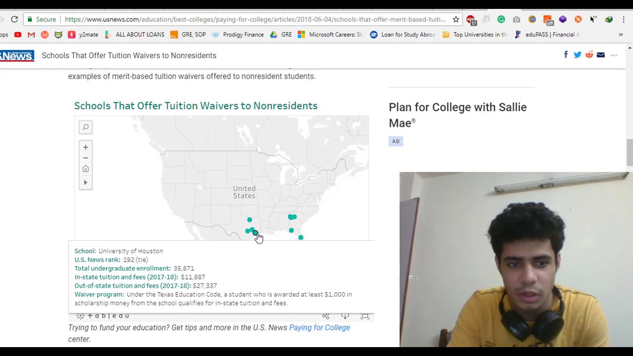Click the Tableau share icon
633x356 pixels.
click(325, 316)
